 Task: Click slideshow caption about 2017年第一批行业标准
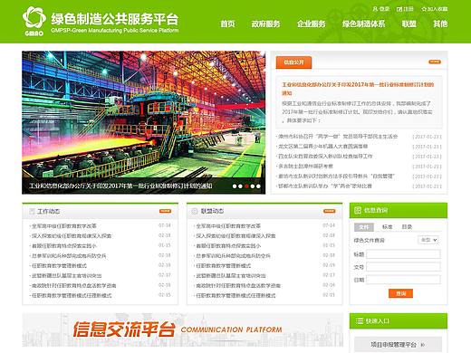tap(120, 186)
